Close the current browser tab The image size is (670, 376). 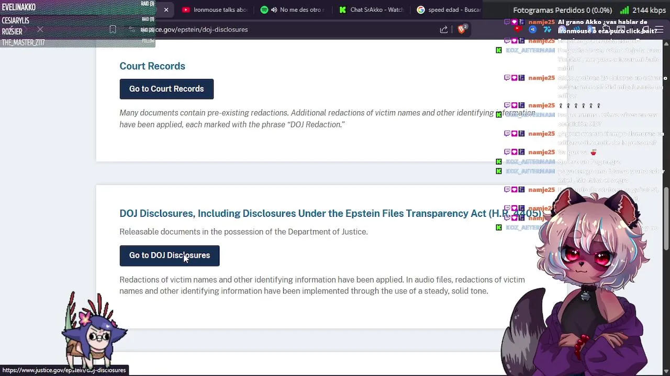pyautogui.click(x=166, y=9)
